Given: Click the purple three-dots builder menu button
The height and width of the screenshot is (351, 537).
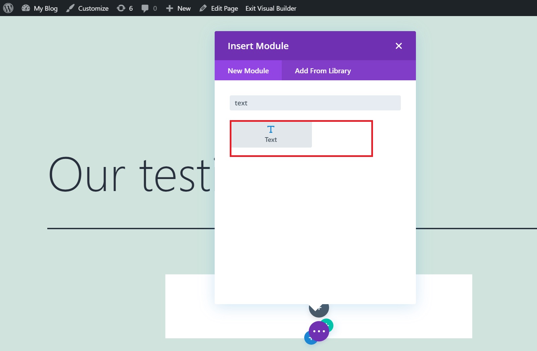Looking at the screenshot, I should [319, 331].
